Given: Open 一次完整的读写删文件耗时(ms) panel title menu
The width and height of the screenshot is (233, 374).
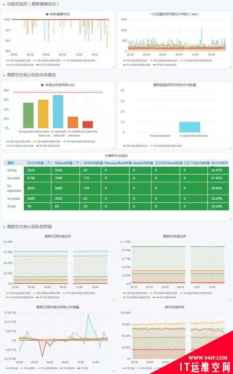Looking at the screenshot, I should (174, 14).
